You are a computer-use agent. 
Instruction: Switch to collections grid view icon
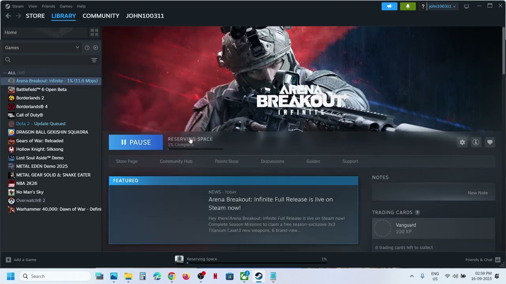point(94,32)
